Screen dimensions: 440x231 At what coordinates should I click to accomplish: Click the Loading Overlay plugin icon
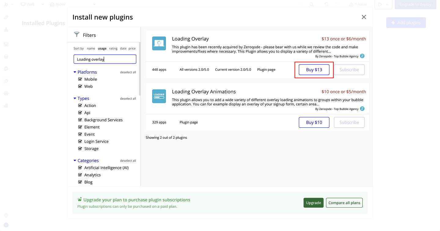159,43
